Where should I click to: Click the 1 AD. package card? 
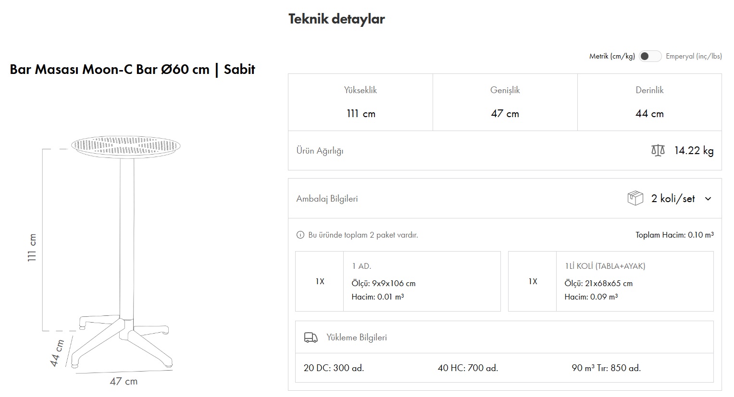pos(398,281)
